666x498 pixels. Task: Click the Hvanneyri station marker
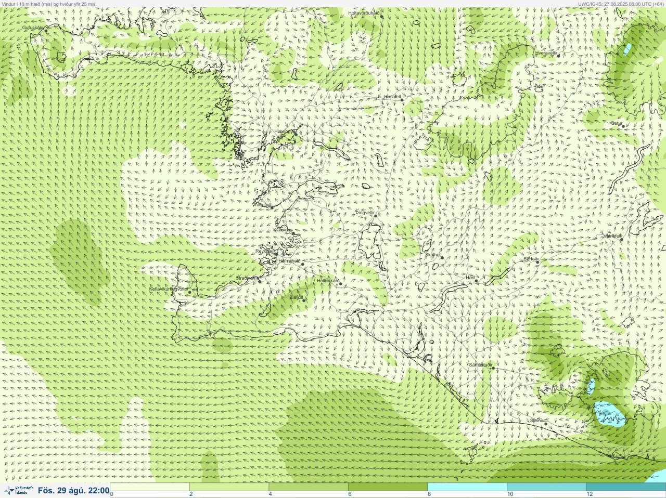(297, 135)
